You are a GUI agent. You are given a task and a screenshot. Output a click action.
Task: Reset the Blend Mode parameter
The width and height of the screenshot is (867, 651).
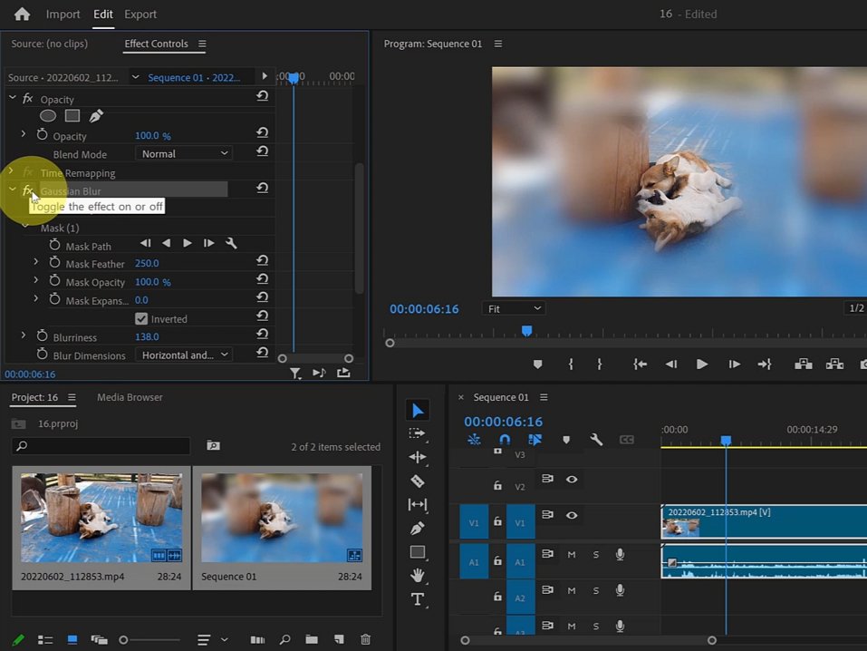[x=263, y=151]
